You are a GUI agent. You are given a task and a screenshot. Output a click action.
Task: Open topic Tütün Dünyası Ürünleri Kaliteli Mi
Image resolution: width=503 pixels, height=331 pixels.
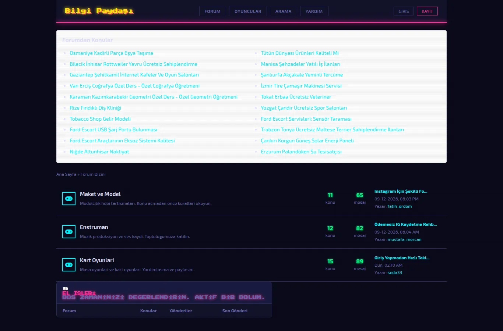[x=300, y=53]
